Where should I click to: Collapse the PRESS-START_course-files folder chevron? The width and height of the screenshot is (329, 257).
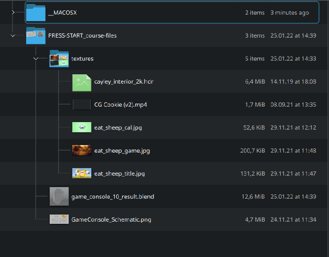pyautogui.click(x=13, y=35)
